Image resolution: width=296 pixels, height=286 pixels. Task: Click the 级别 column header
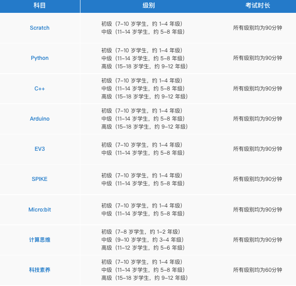click(149, 5)
